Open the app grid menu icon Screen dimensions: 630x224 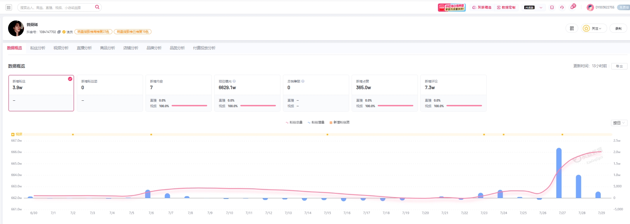point(9,7)
